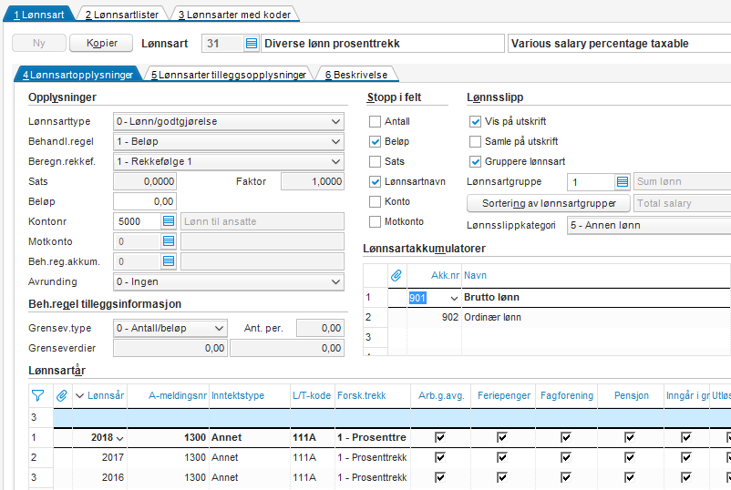Image resolution: width=731 pixels, height=490 pixels.
Task: Click Sortering av lønnsartgrupper button
Action: pyautogui.click(x=549, y=203)
